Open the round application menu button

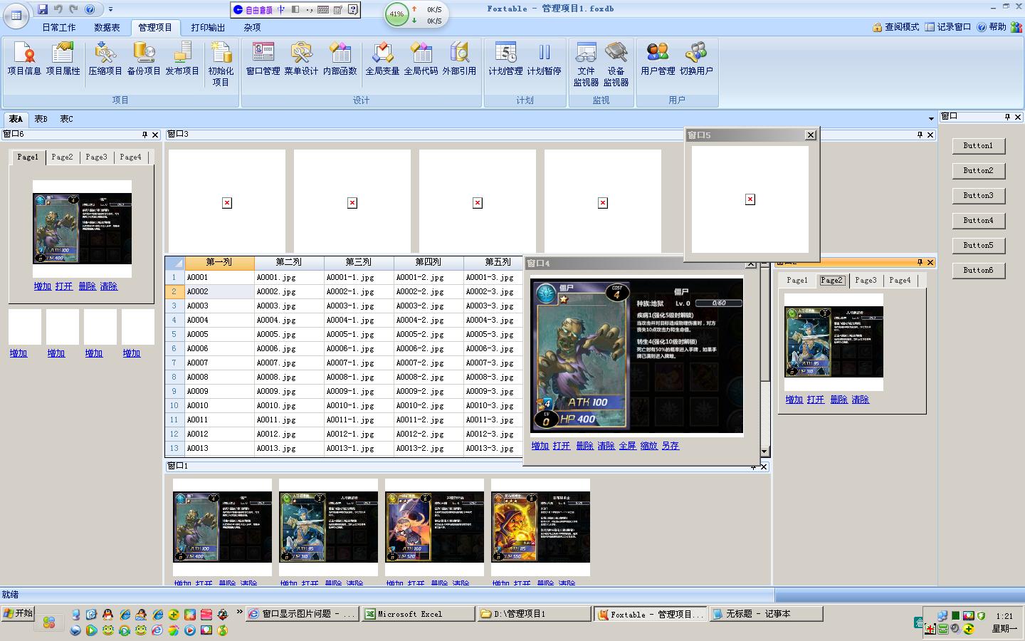click(x=16, y=15)
